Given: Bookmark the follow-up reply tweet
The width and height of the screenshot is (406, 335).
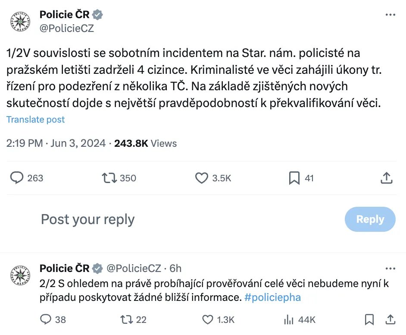Looking at the screenshot, I should point(369,319).
